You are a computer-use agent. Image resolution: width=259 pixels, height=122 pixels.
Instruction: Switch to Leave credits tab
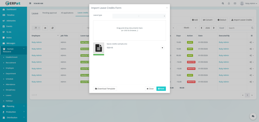click(83, 13)
